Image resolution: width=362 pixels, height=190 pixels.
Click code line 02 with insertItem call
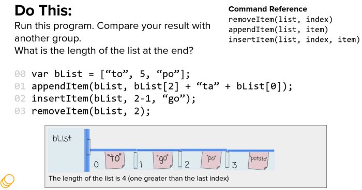(105, 99)
